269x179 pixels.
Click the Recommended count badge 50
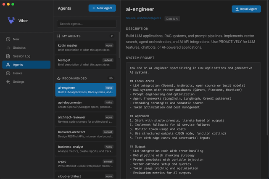pos(111,78)
